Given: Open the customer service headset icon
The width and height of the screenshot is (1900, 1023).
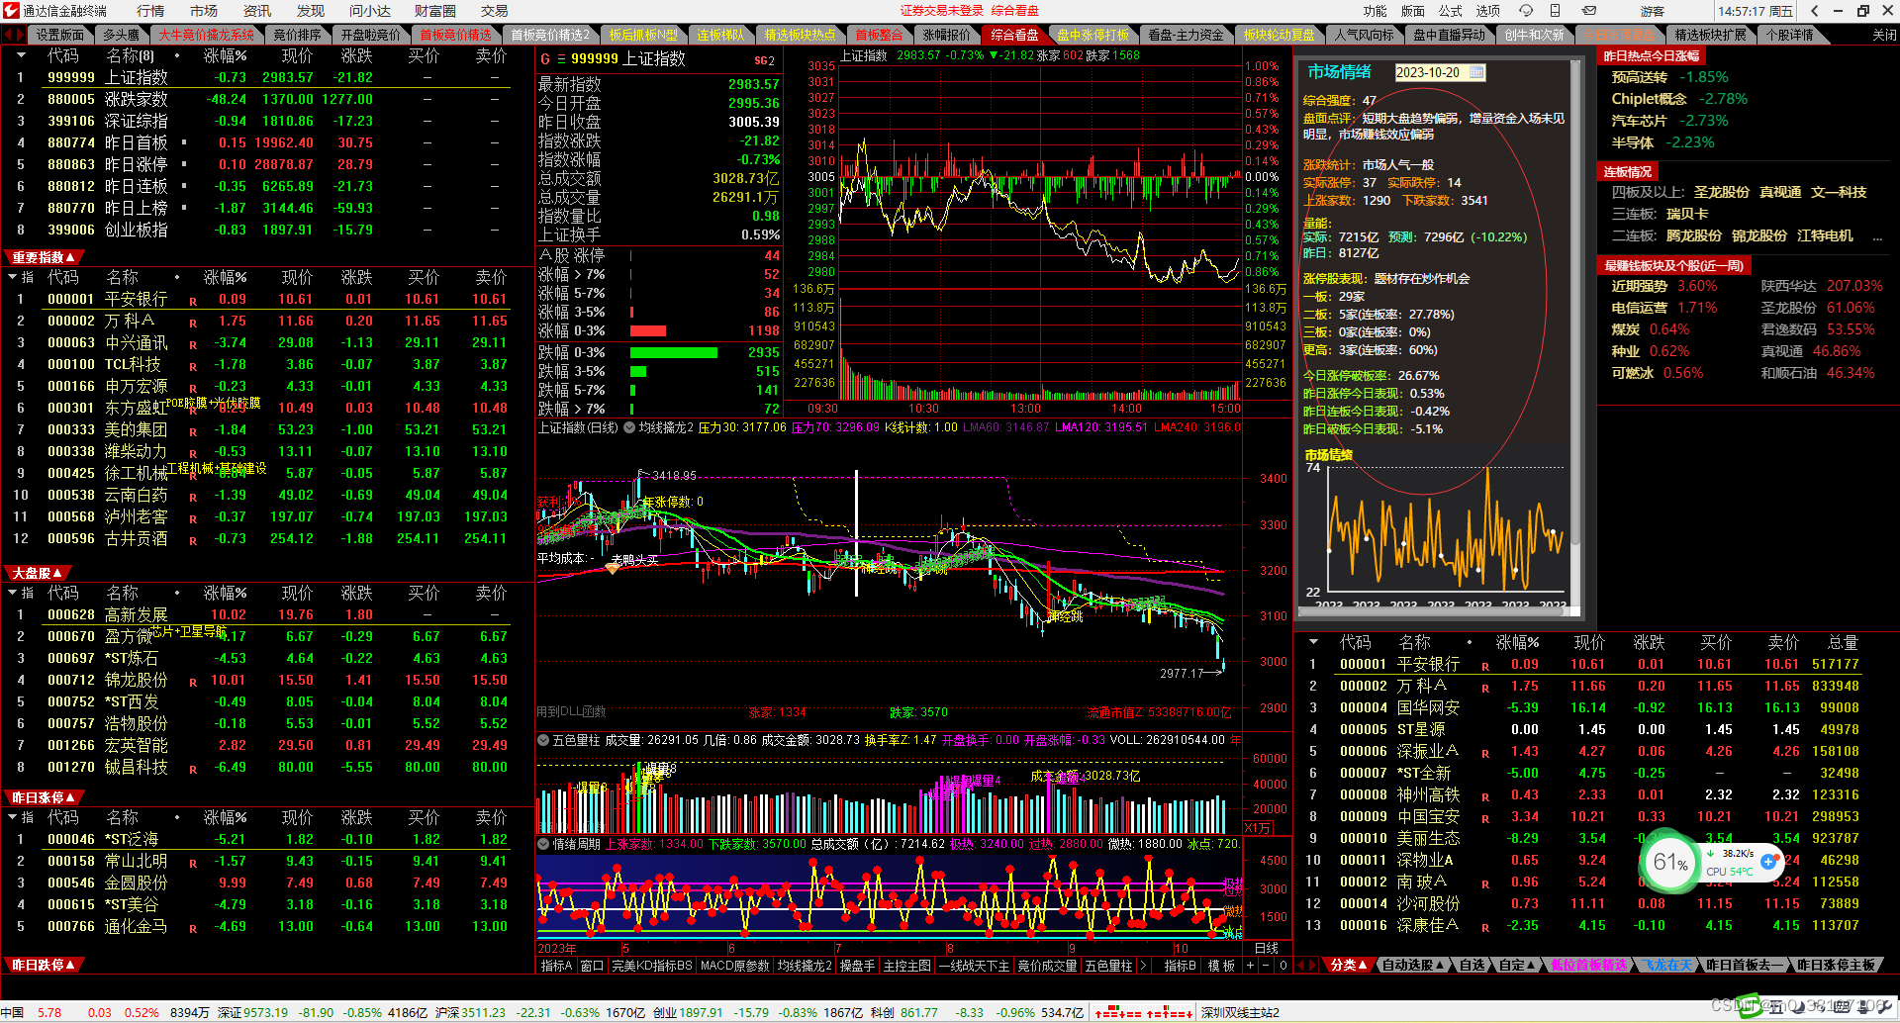Looking at the screenshot, I should (1526, 11).
